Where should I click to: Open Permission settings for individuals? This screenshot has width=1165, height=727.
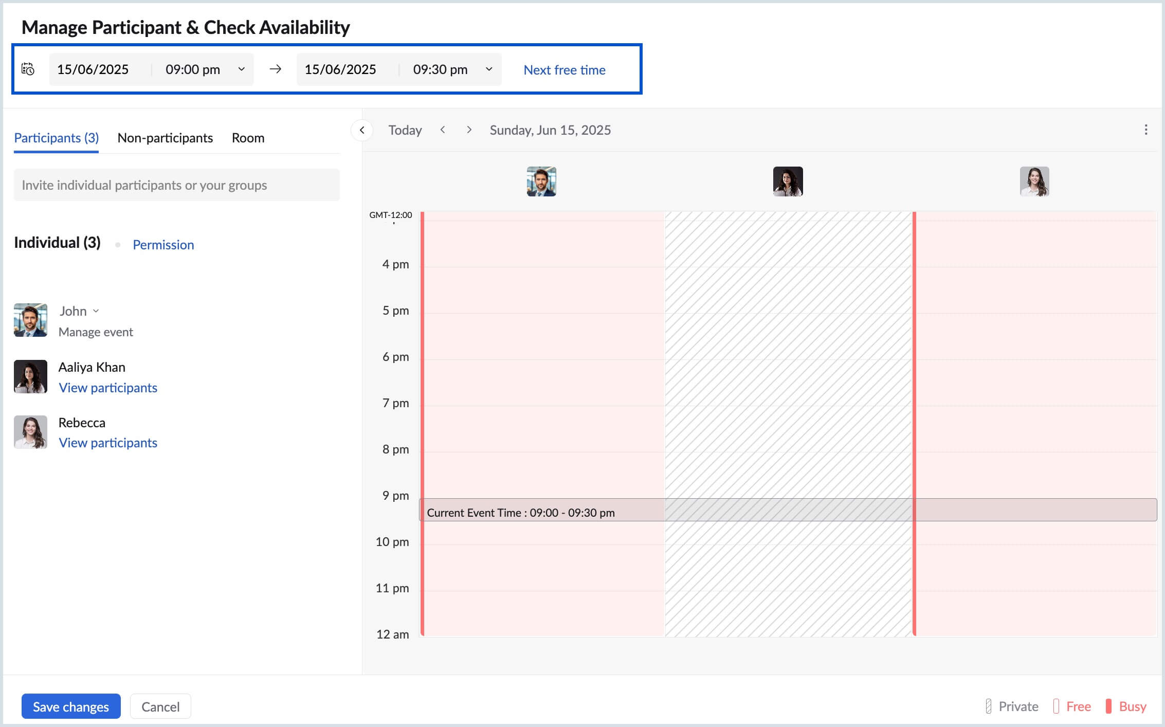[163, 244]
